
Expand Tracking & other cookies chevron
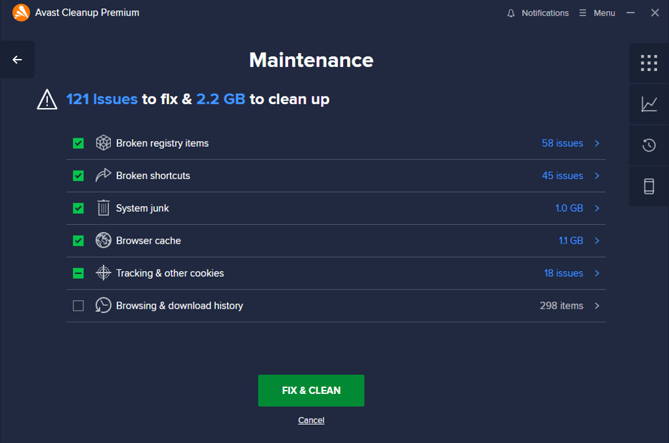coord(597,273)
